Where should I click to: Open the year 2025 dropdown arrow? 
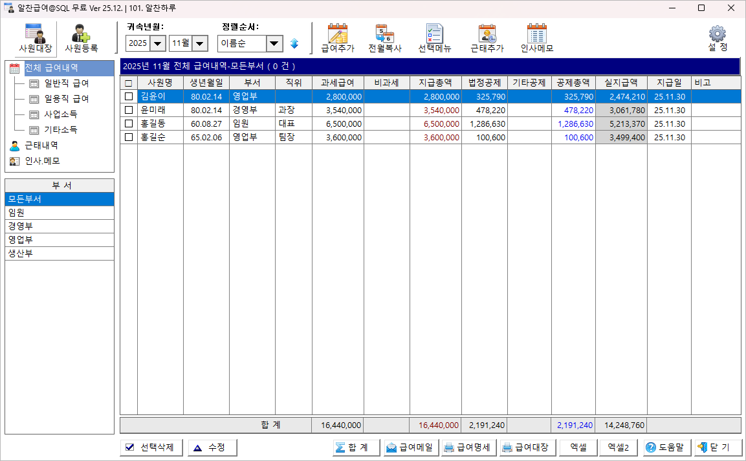[x=158, y=44]
